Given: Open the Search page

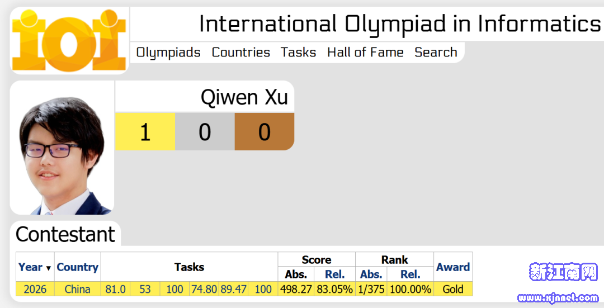Looking at the screenshot, I should 436,53.
